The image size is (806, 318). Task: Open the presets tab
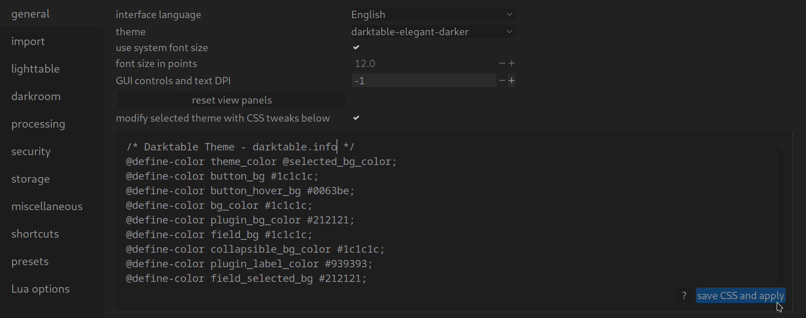click(30, 261)
